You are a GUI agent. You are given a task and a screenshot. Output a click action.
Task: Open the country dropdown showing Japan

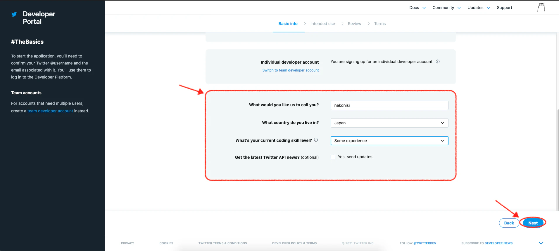pyautogui.click(x=389, y=123)
